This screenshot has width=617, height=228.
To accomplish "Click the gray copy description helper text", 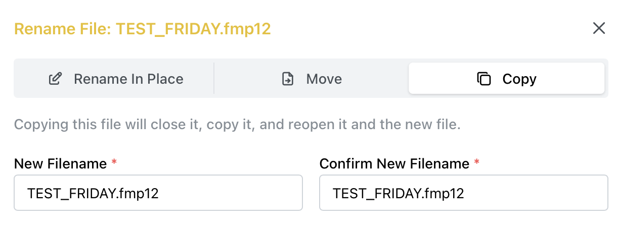I will pos(237,125).
